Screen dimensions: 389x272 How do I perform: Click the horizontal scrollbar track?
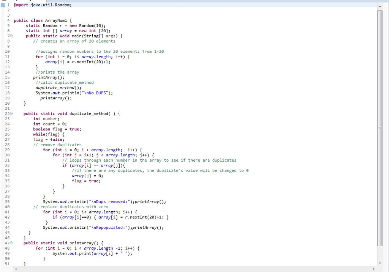[190, 269]
